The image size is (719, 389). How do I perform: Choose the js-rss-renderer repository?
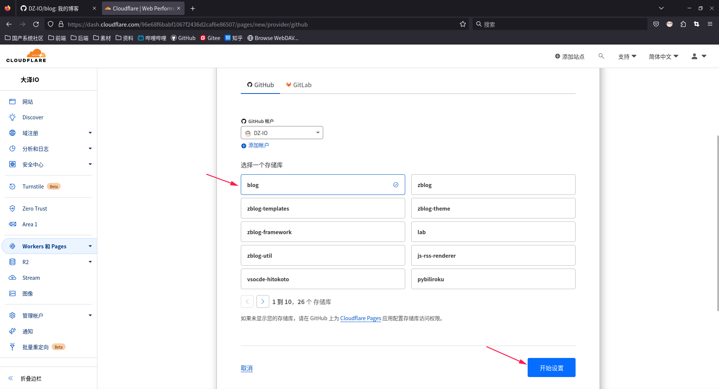493,255
